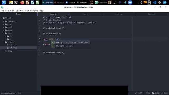Choose the 'wbr' autocomplete suggestion

point(71,42)
